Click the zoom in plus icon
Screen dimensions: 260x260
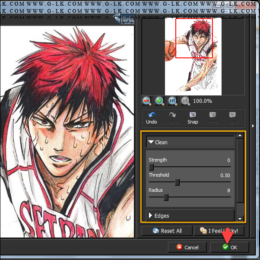[x=159, y=101]
